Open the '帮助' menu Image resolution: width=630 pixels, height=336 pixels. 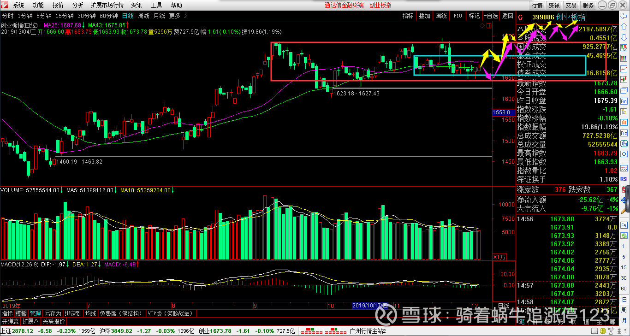click(176, 5)
